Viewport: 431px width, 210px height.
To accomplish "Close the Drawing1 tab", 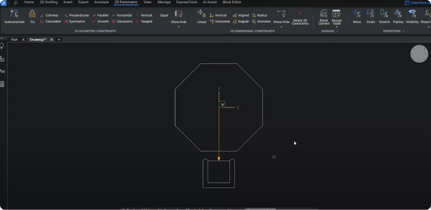I will pos(51,40).
